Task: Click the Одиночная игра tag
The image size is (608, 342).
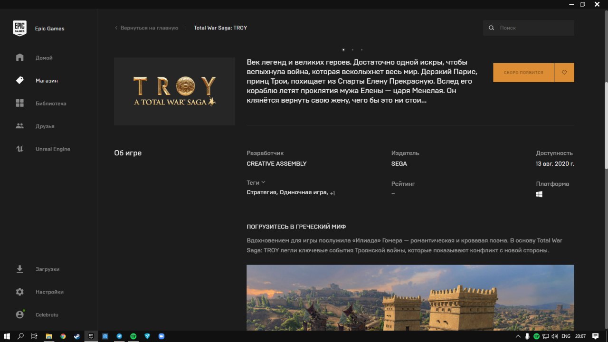Action: (x=303, y=192)
